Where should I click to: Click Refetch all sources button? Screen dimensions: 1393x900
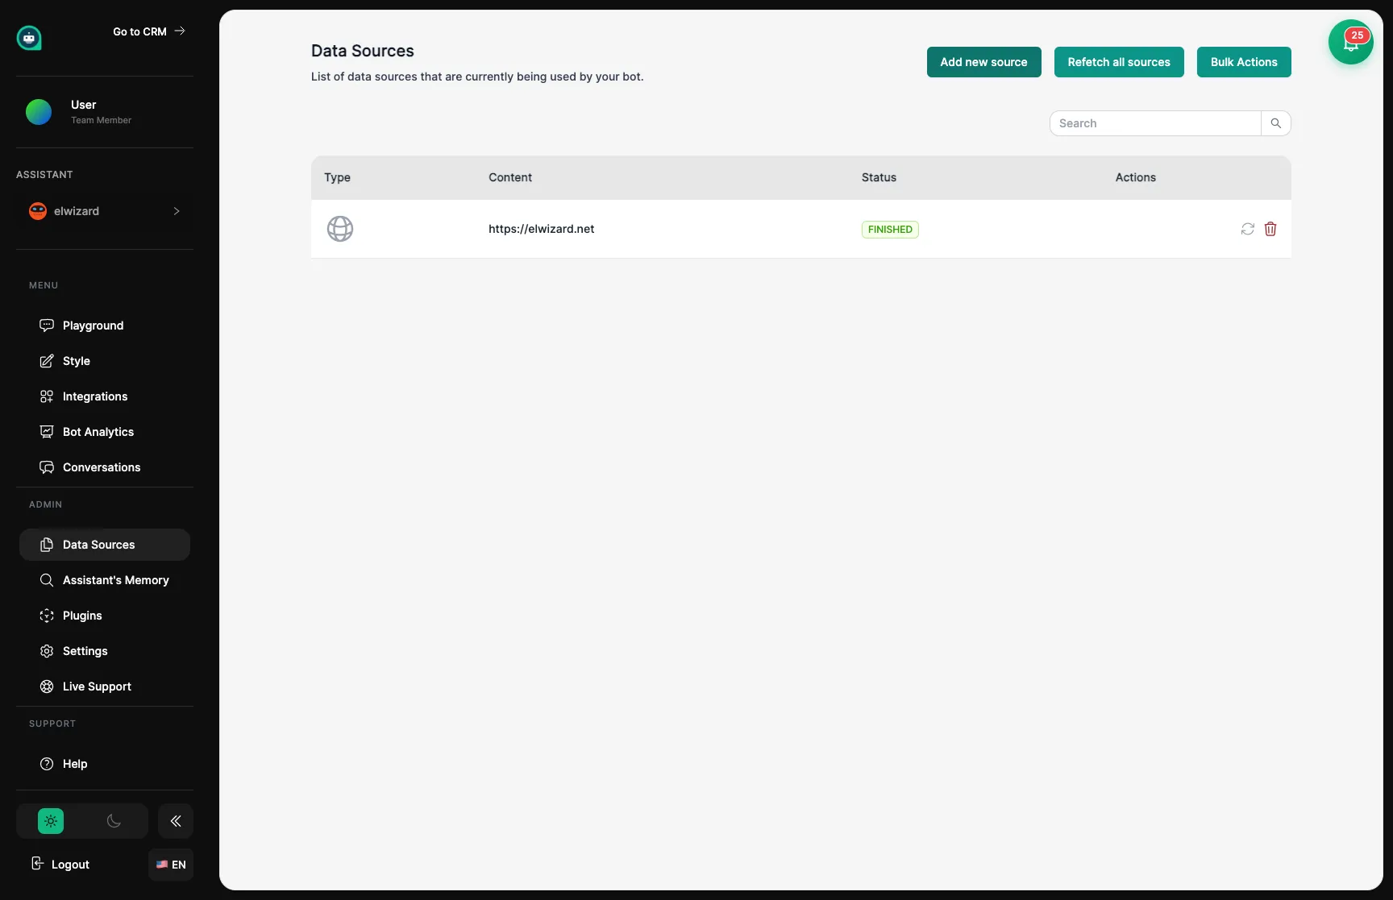pos(1119,62)
